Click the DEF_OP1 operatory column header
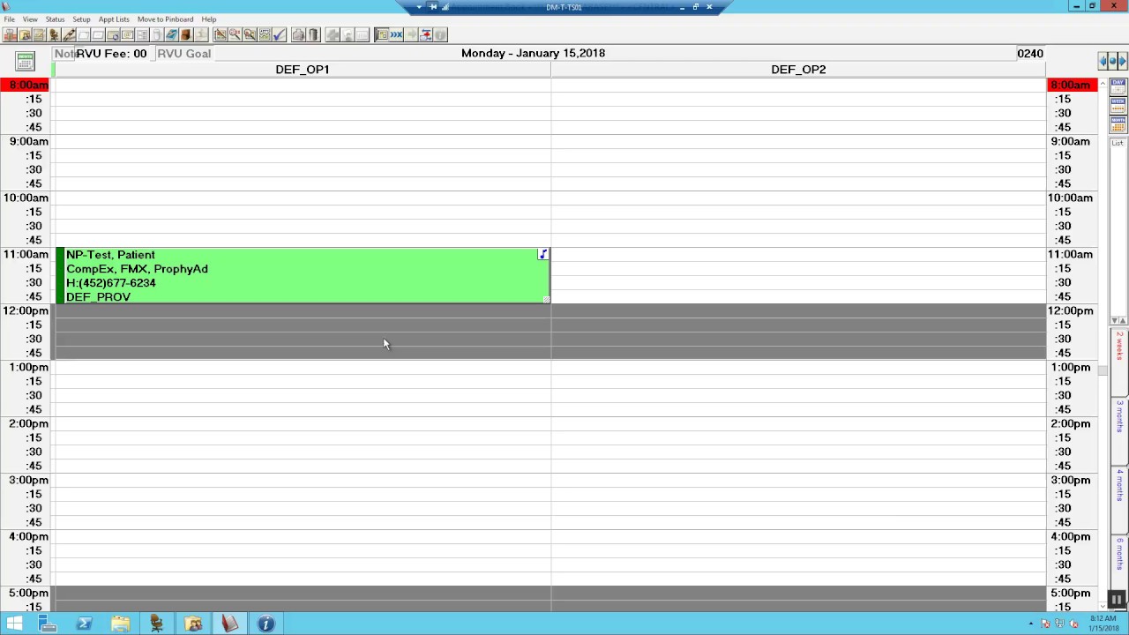 [303, 70]
